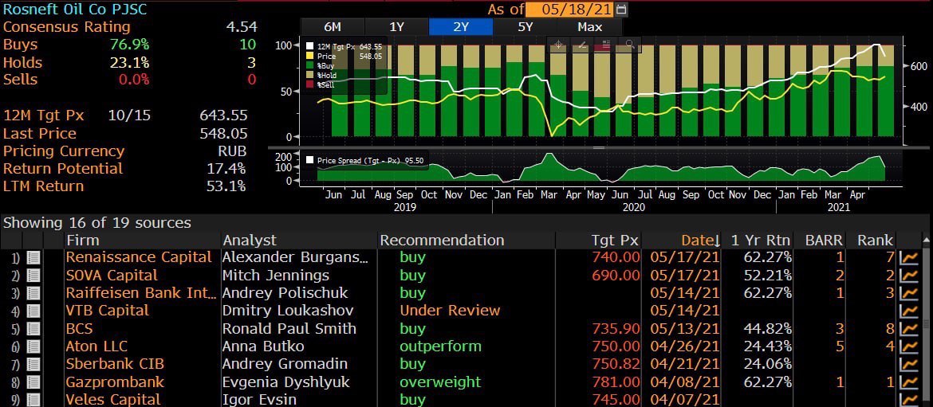Click the 'outperform' recommendation cell
Image resolution: width=933 pixels, height=407 pixels.
440,346
